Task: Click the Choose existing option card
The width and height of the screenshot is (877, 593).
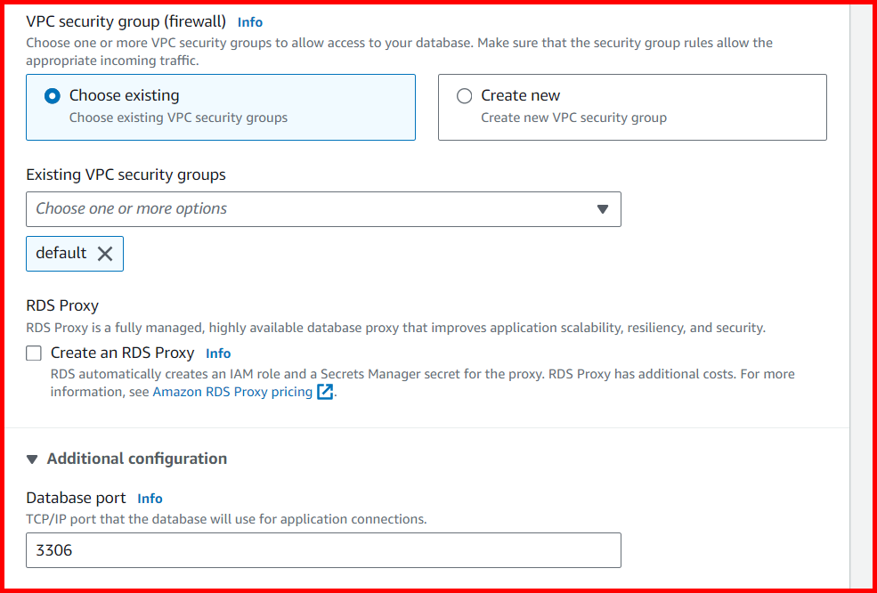Action: coord(221,105)
